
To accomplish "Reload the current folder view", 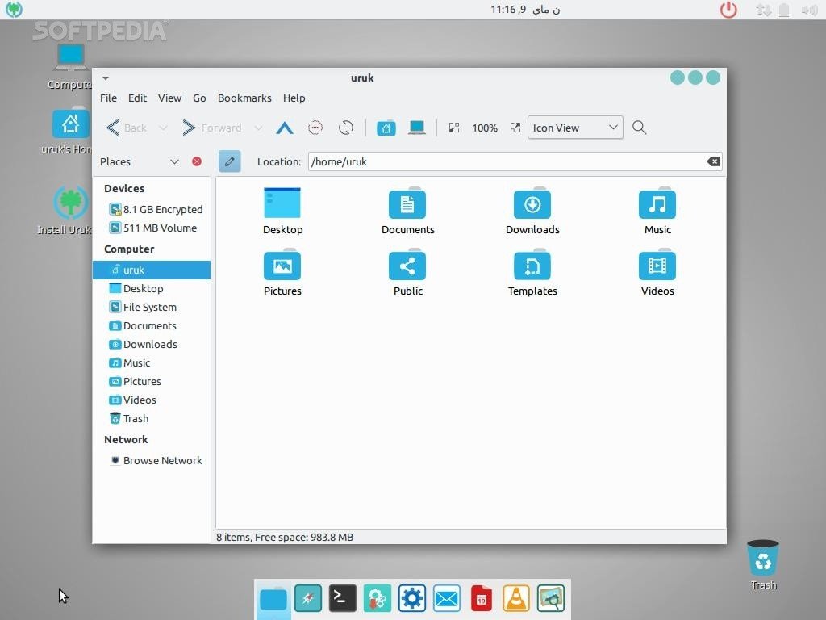I will point(346,128).
